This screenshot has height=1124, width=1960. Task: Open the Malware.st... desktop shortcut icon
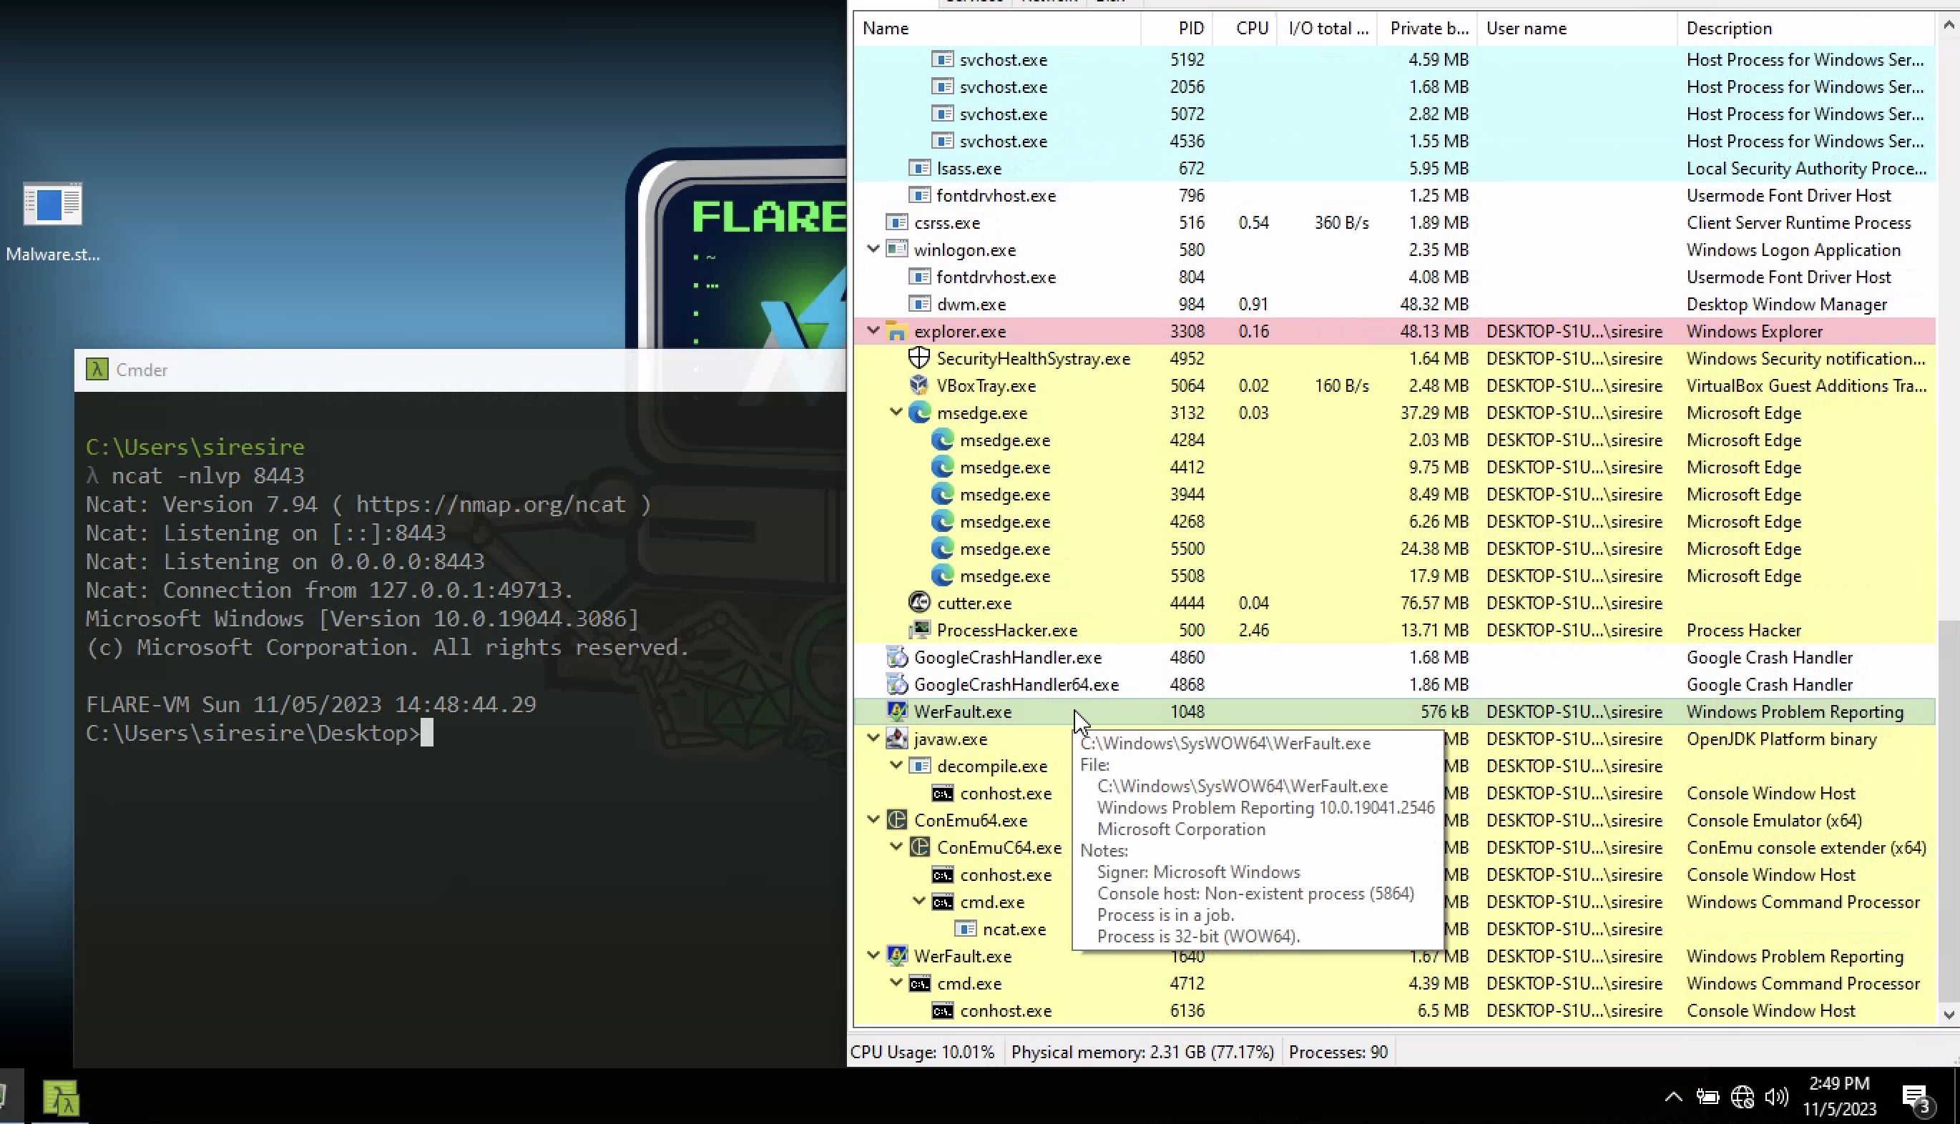click(x=52, y=221)
